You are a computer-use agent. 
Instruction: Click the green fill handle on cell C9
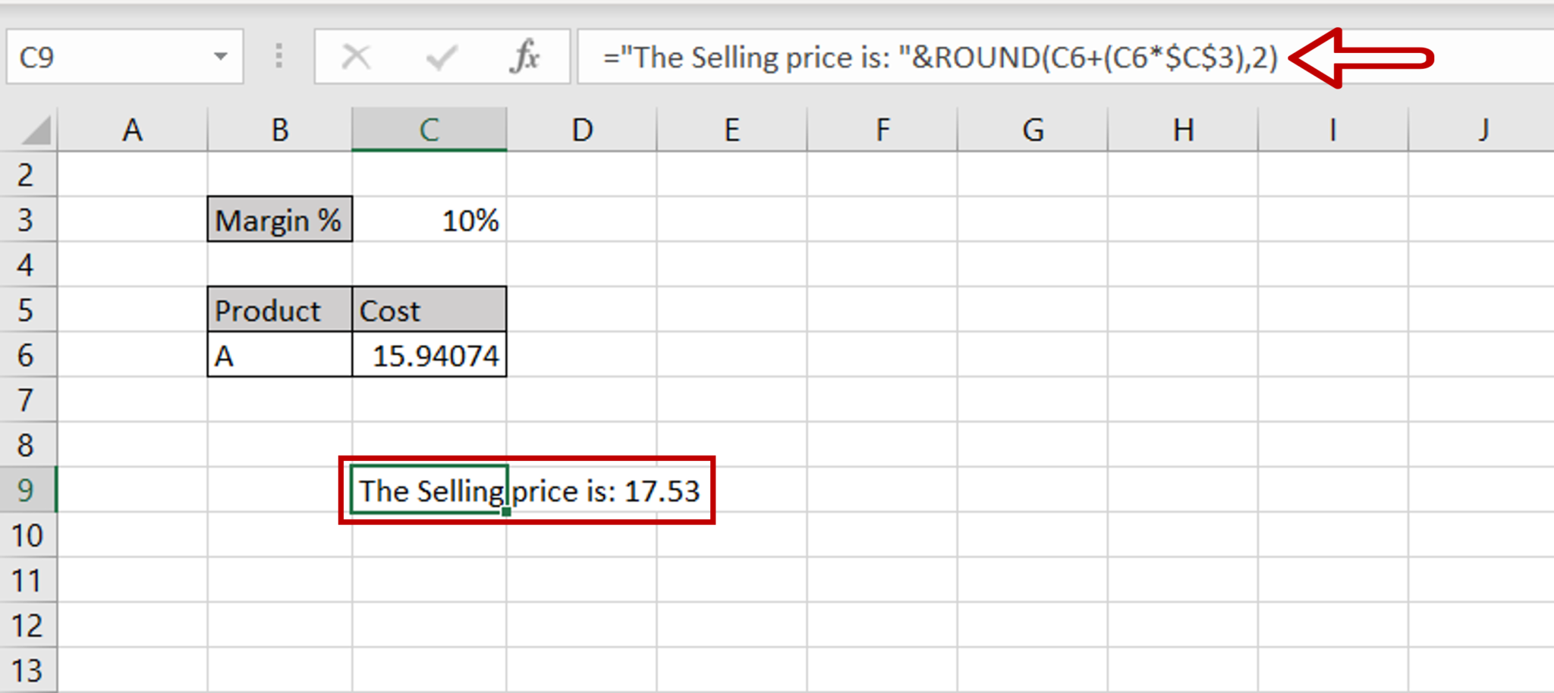click(x=505, y=513)
